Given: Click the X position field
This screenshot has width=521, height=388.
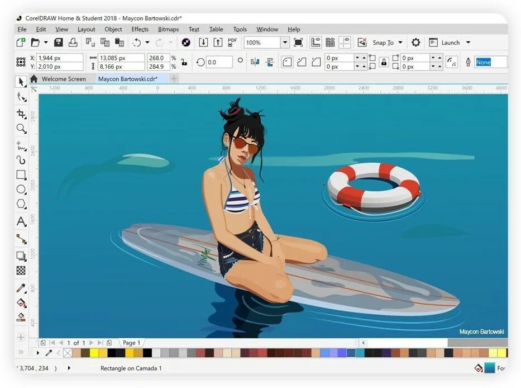Looking at the screenshot, I should [60, 58].
